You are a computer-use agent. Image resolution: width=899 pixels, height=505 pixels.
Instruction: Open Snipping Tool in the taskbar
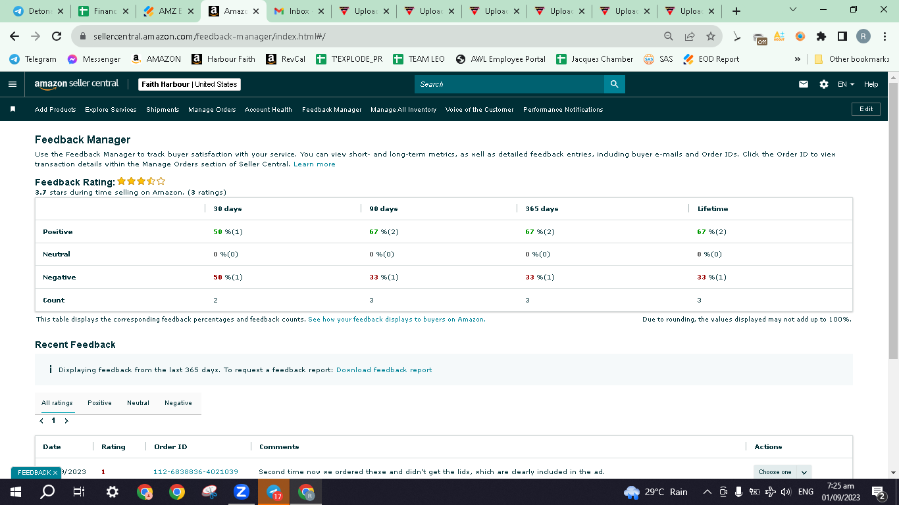click(209, 491)
